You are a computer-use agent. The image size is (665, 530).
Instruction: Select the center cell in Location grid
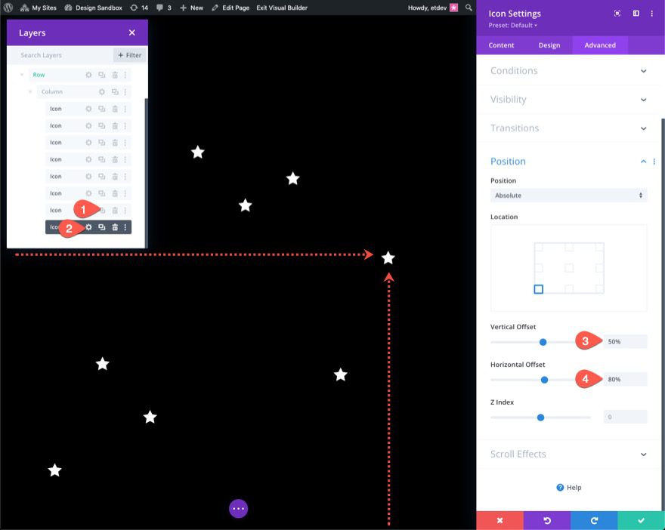(x=568, y=267)
